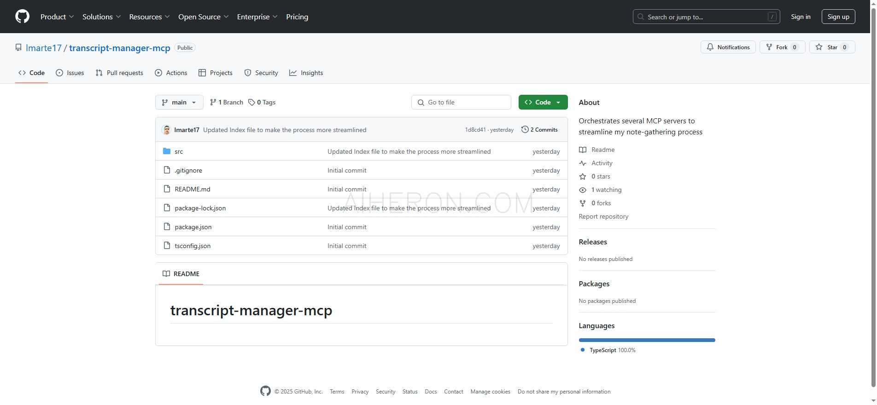This screenshot has width=877, height=405.
Task: Click the Go to file field
Action: [461, 102]
